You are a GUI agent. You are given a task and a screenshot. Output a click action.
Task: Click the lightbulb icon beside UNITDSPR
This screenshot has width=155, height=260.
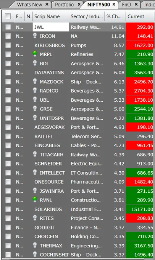pos(35,118)
